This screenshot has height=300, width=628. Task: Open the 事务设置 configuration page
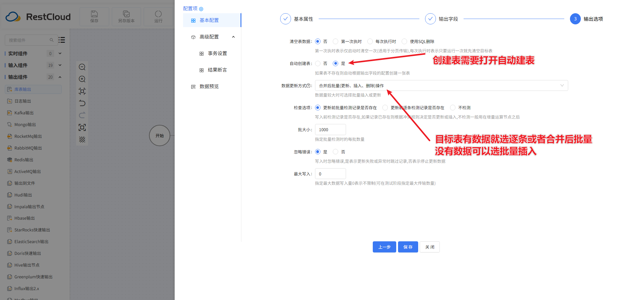(217, 53)
